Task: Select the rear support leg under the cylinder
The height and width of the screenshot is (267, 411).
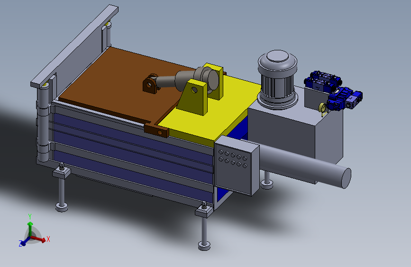Action: [267, 180]
